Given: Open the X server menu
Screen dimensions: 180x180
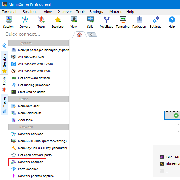Looking at the screenshot, I should coord(65,12).
